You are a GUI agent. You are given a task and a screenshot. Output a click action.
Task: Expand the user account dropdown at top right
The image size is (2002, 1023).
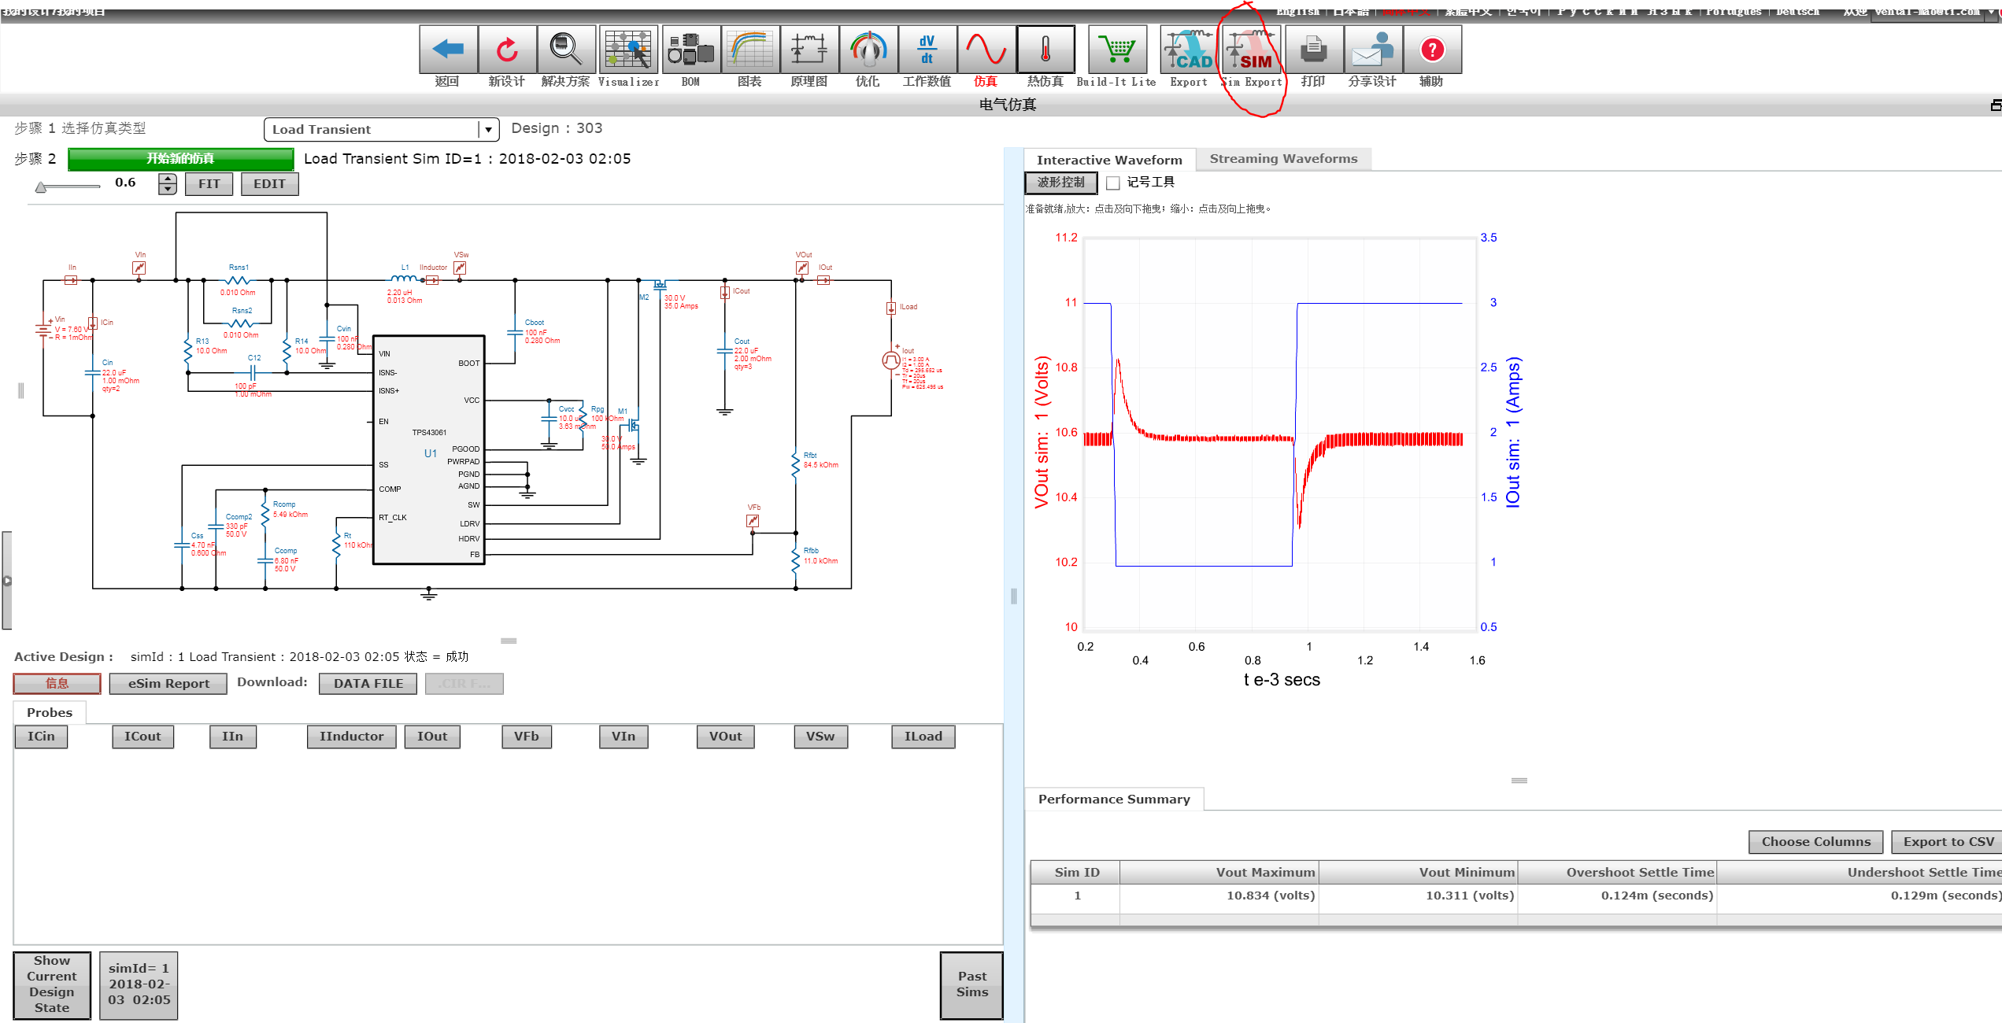1992,11
